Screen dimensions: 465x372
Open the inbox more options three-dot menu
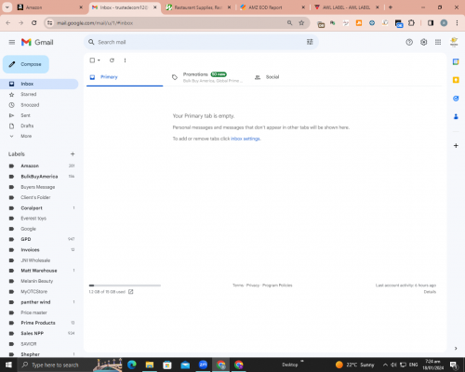tap(125, 60)
